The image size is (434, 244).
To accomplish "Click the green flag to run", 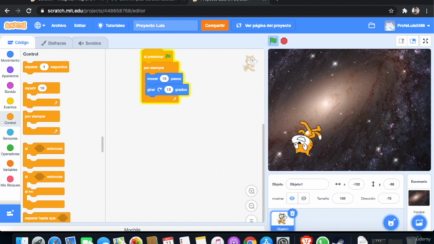I will [x=273, y=41].
